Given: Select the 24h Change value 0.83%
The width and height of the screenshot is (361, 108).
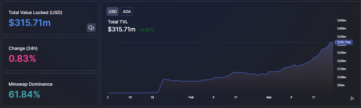Looking at the screenshot, I should pyautogui.click(x=22, y=58).
